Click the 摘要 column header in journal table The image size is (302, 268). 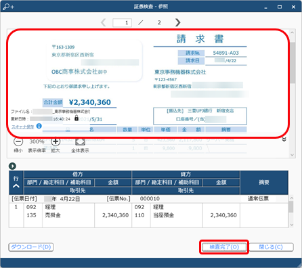264,182
